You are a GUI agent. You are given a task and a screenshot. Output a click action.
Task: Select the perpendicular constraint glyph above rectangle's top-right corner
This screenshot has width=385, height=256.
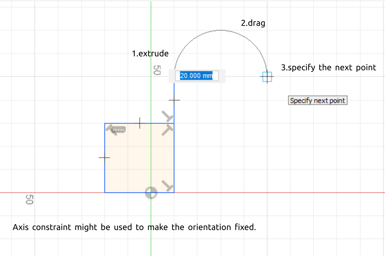[x=167, y=116]
